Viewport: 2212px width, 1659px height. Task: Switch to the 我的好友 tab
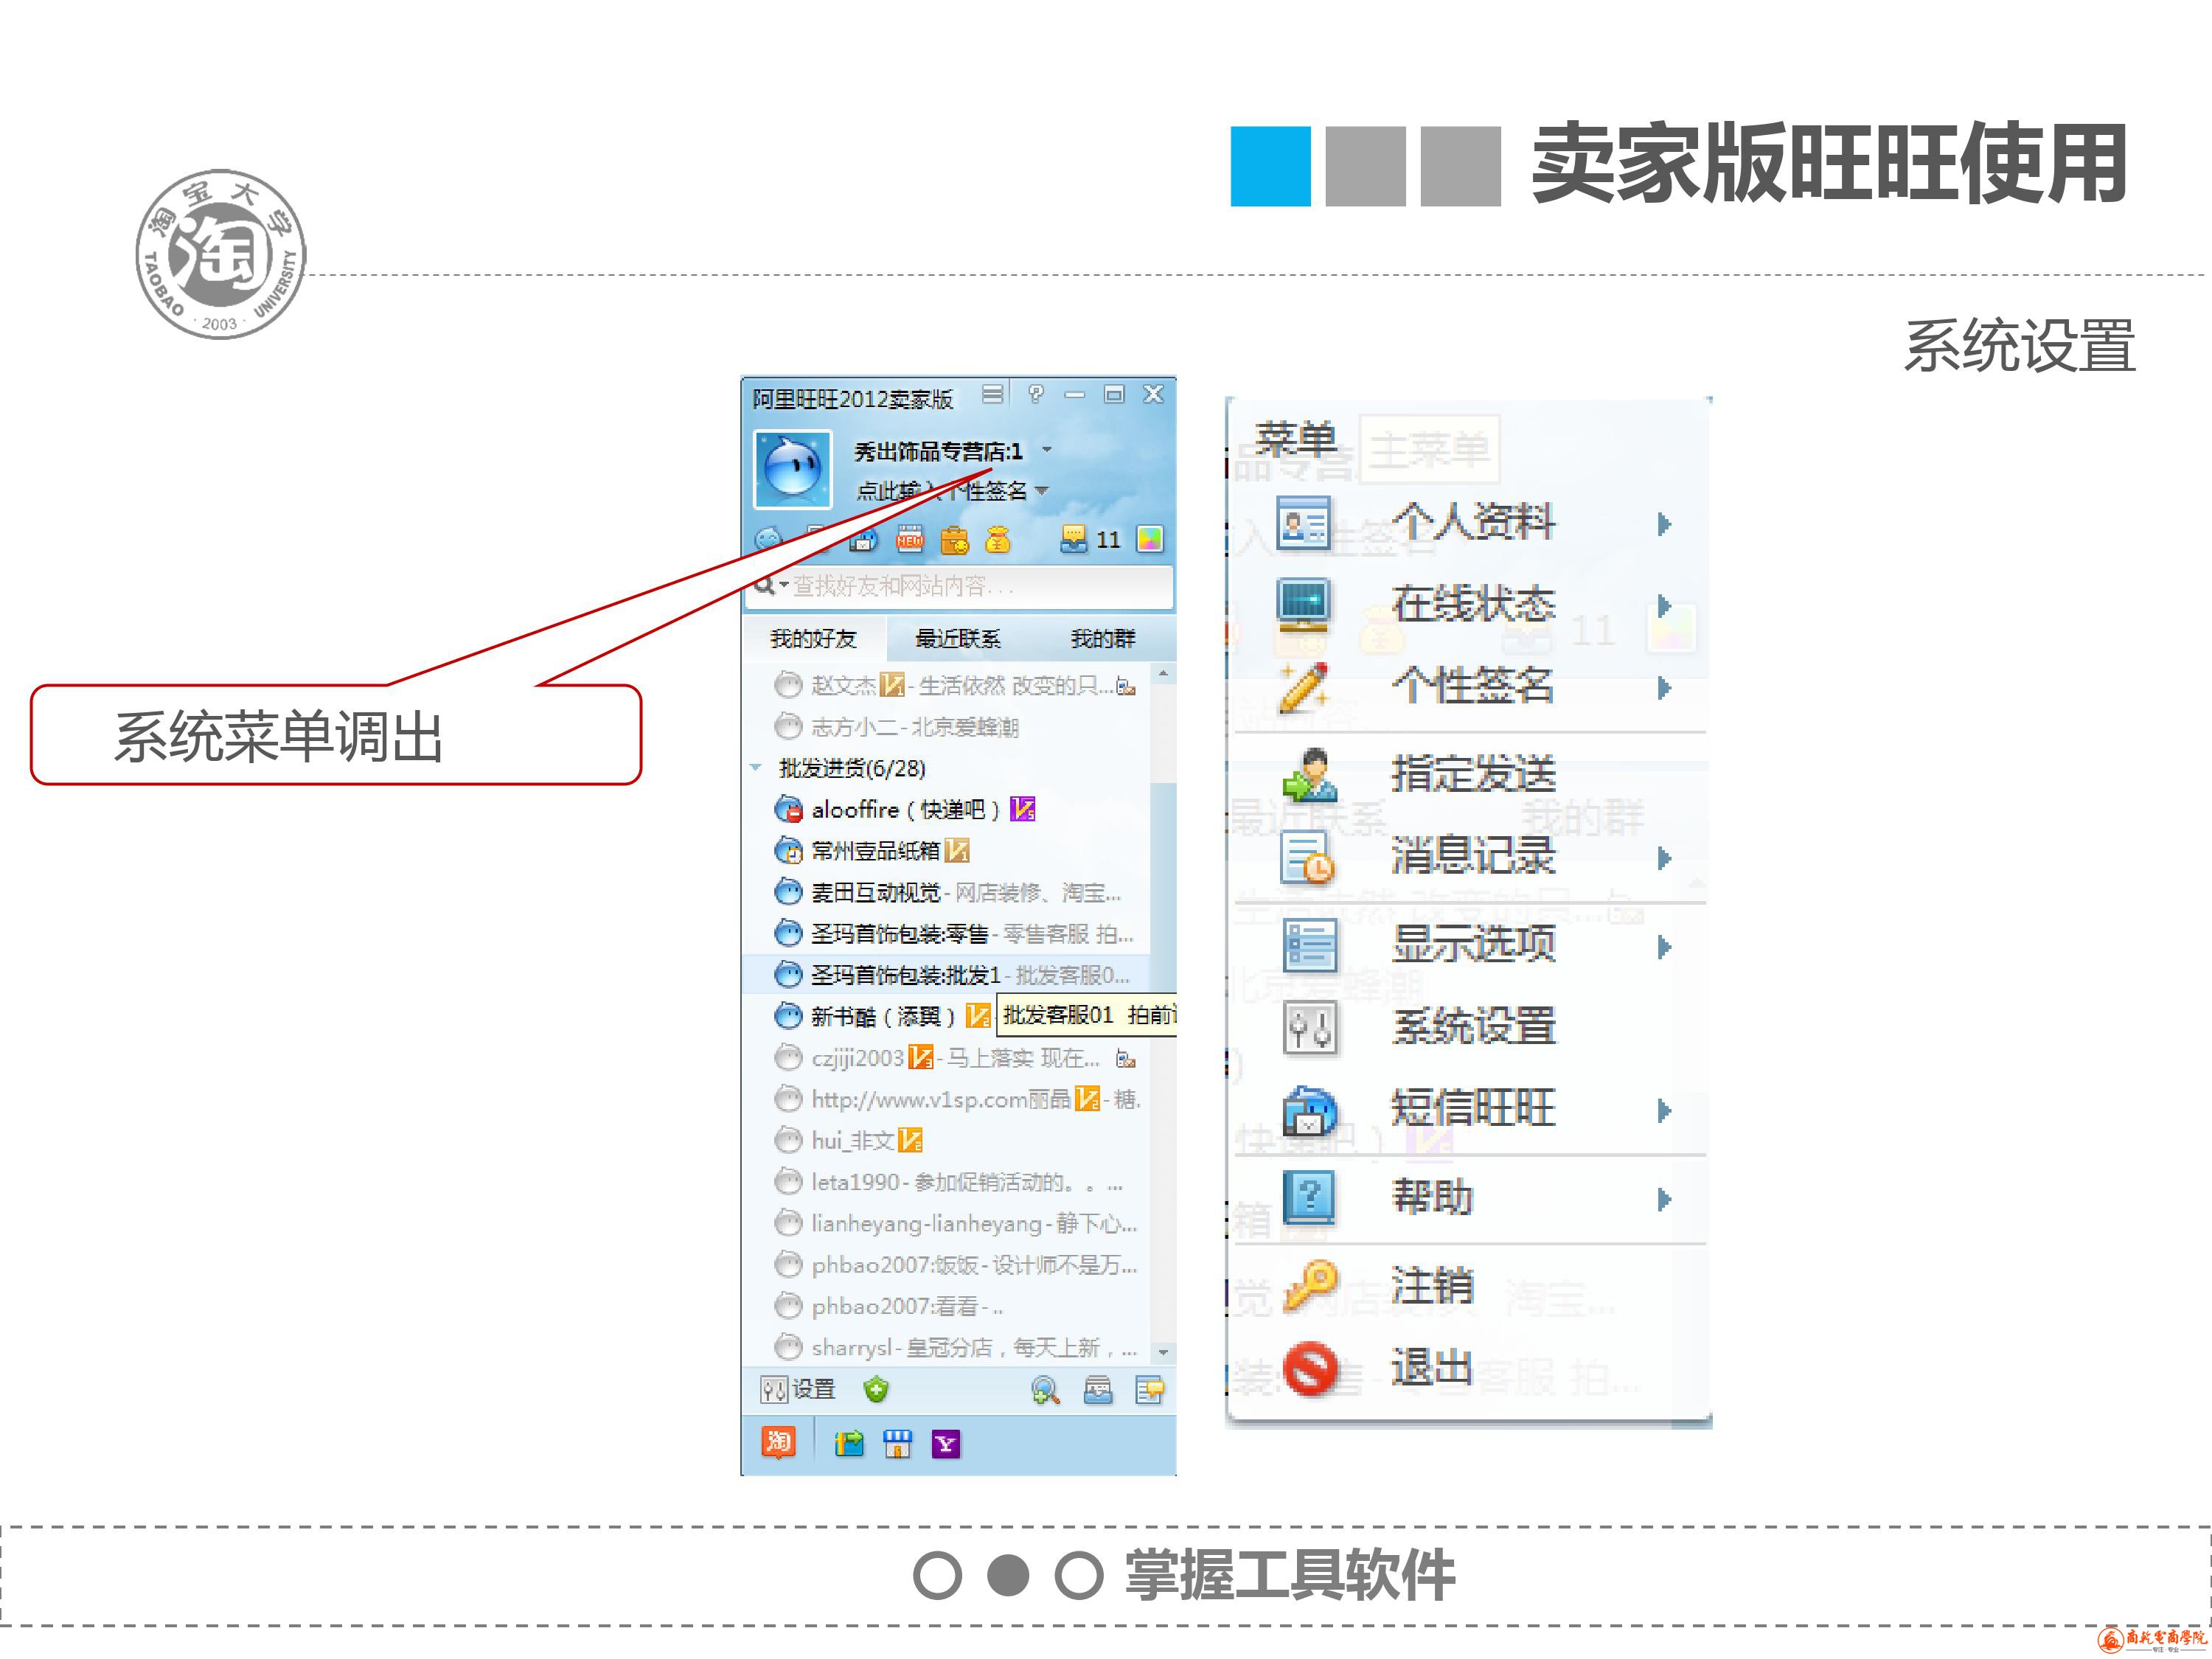tap(814, 639)
